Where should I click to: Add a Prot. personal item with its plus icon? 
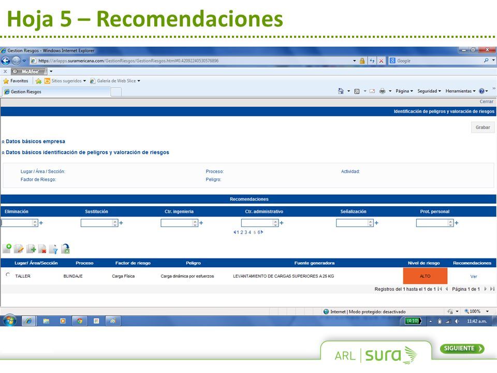(457, 223)
